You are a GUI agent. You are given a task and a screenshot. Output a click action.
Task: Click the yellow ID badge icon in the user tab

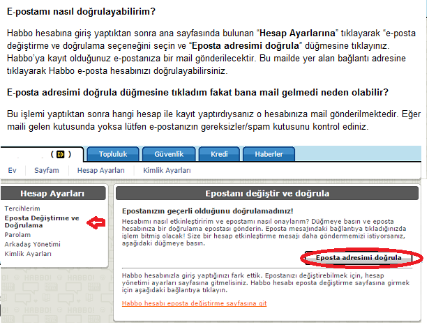click(60, 155)
